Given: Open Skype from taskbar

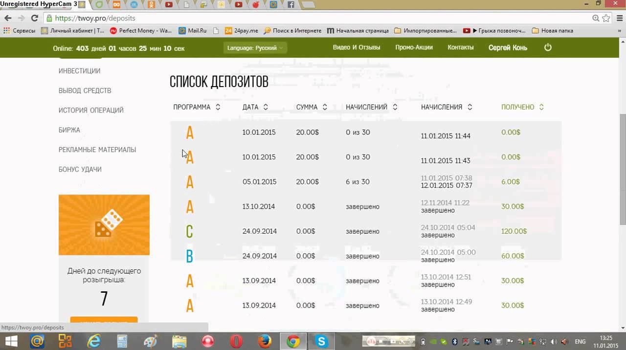Looking at the screenshot, I should [x=322, y=341].
